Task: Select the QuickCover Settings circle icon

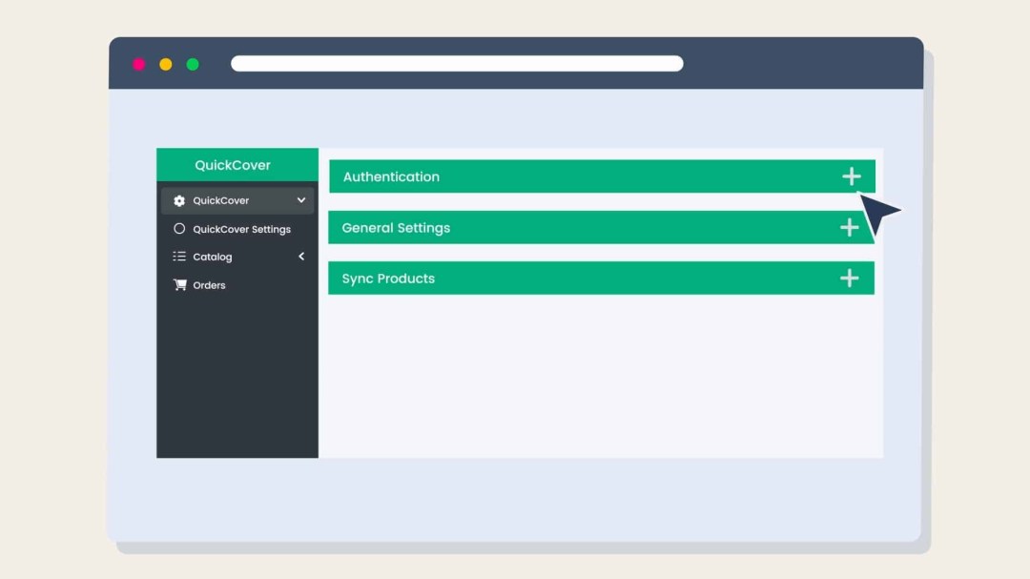Action: [179, 229]
